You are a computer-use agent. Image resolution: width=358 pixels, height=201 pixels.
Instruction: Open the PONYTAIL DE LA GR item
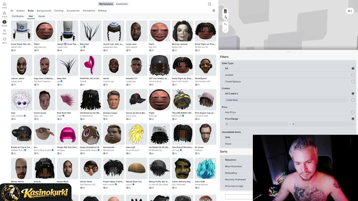point(90,70)
